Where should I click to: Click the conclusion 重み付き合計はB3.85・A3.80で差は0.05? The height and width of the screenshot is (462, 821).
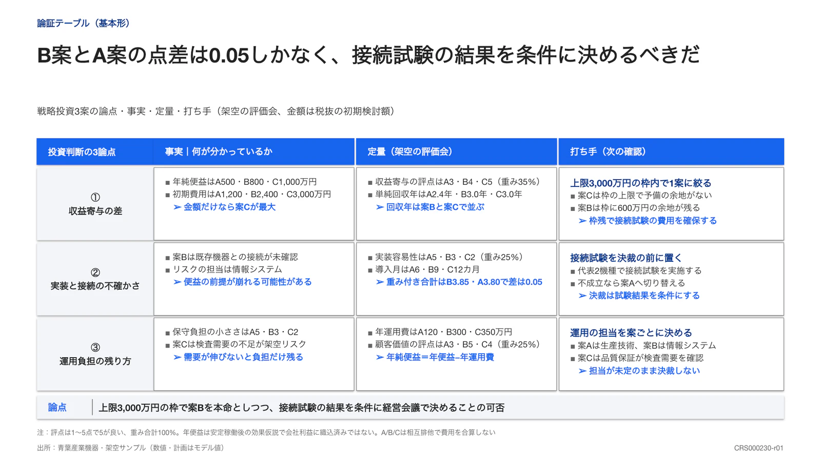(459, 282)
